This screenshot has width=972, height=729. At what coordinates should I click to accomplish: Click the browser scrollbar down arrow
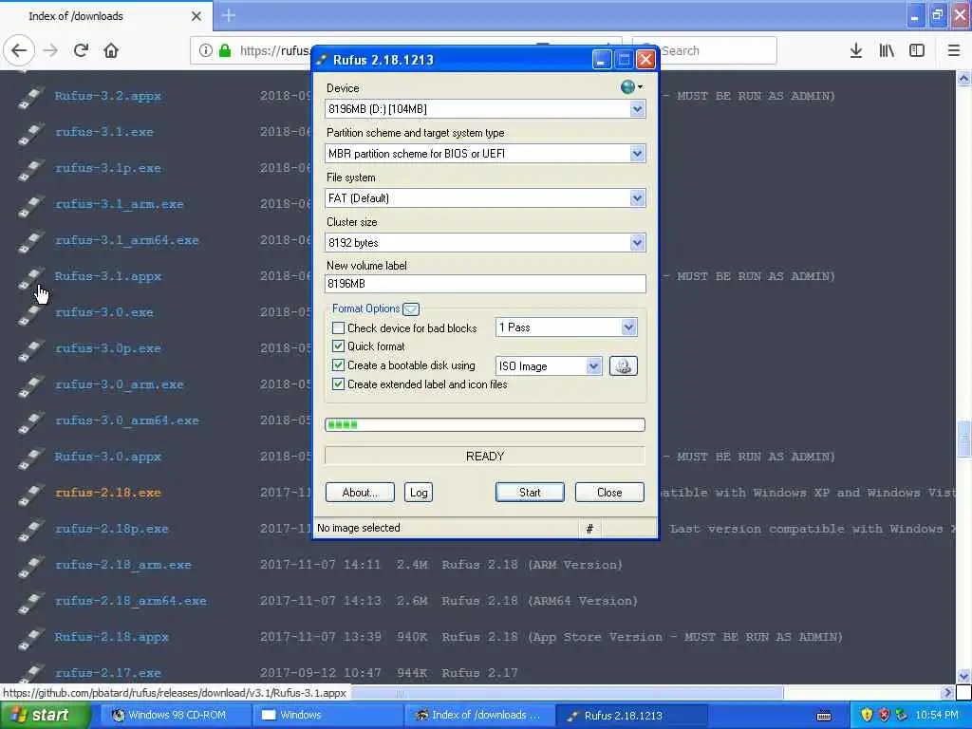[964, 676]
